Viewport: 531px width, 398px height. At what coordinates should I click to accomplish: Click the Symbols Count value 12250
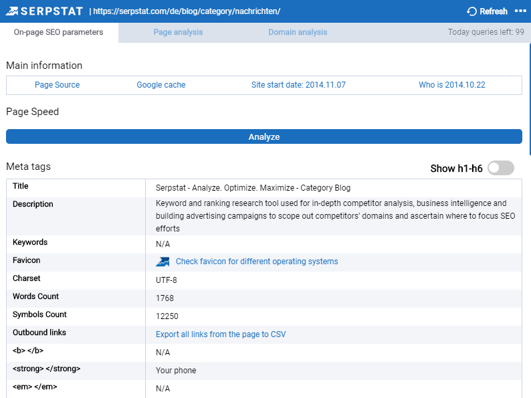[167, 316]
